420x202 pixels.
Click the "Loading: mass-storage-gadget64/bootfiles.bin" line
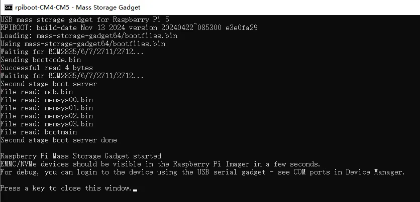(x=88, y=36)
